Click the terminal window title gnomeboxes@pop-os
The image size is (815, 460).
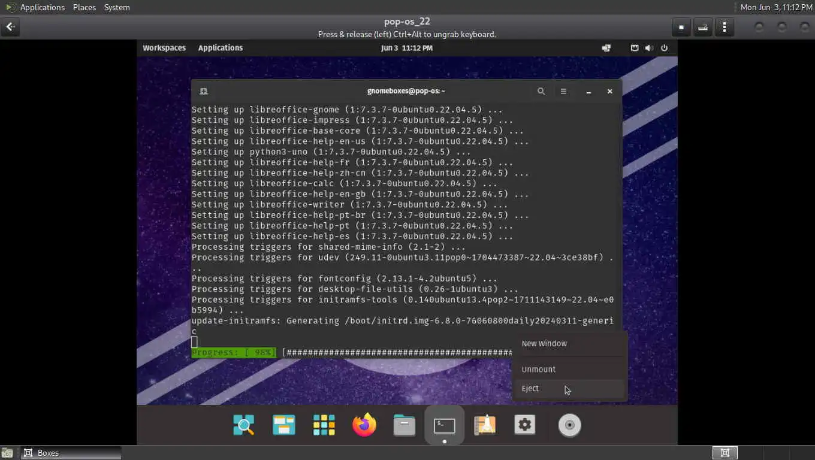(x=406, y=91)
